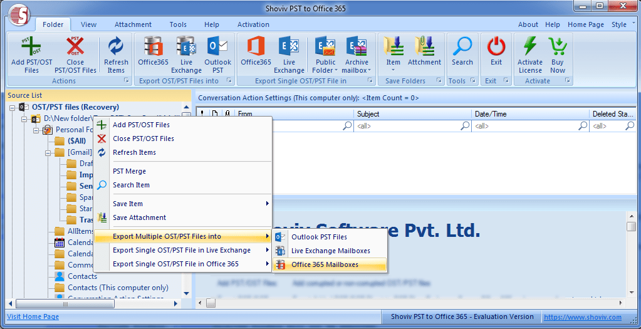This screenshot has height=329, width=641.
Task: Switch to the Tools ribbon tab
Action: (178, 24)
